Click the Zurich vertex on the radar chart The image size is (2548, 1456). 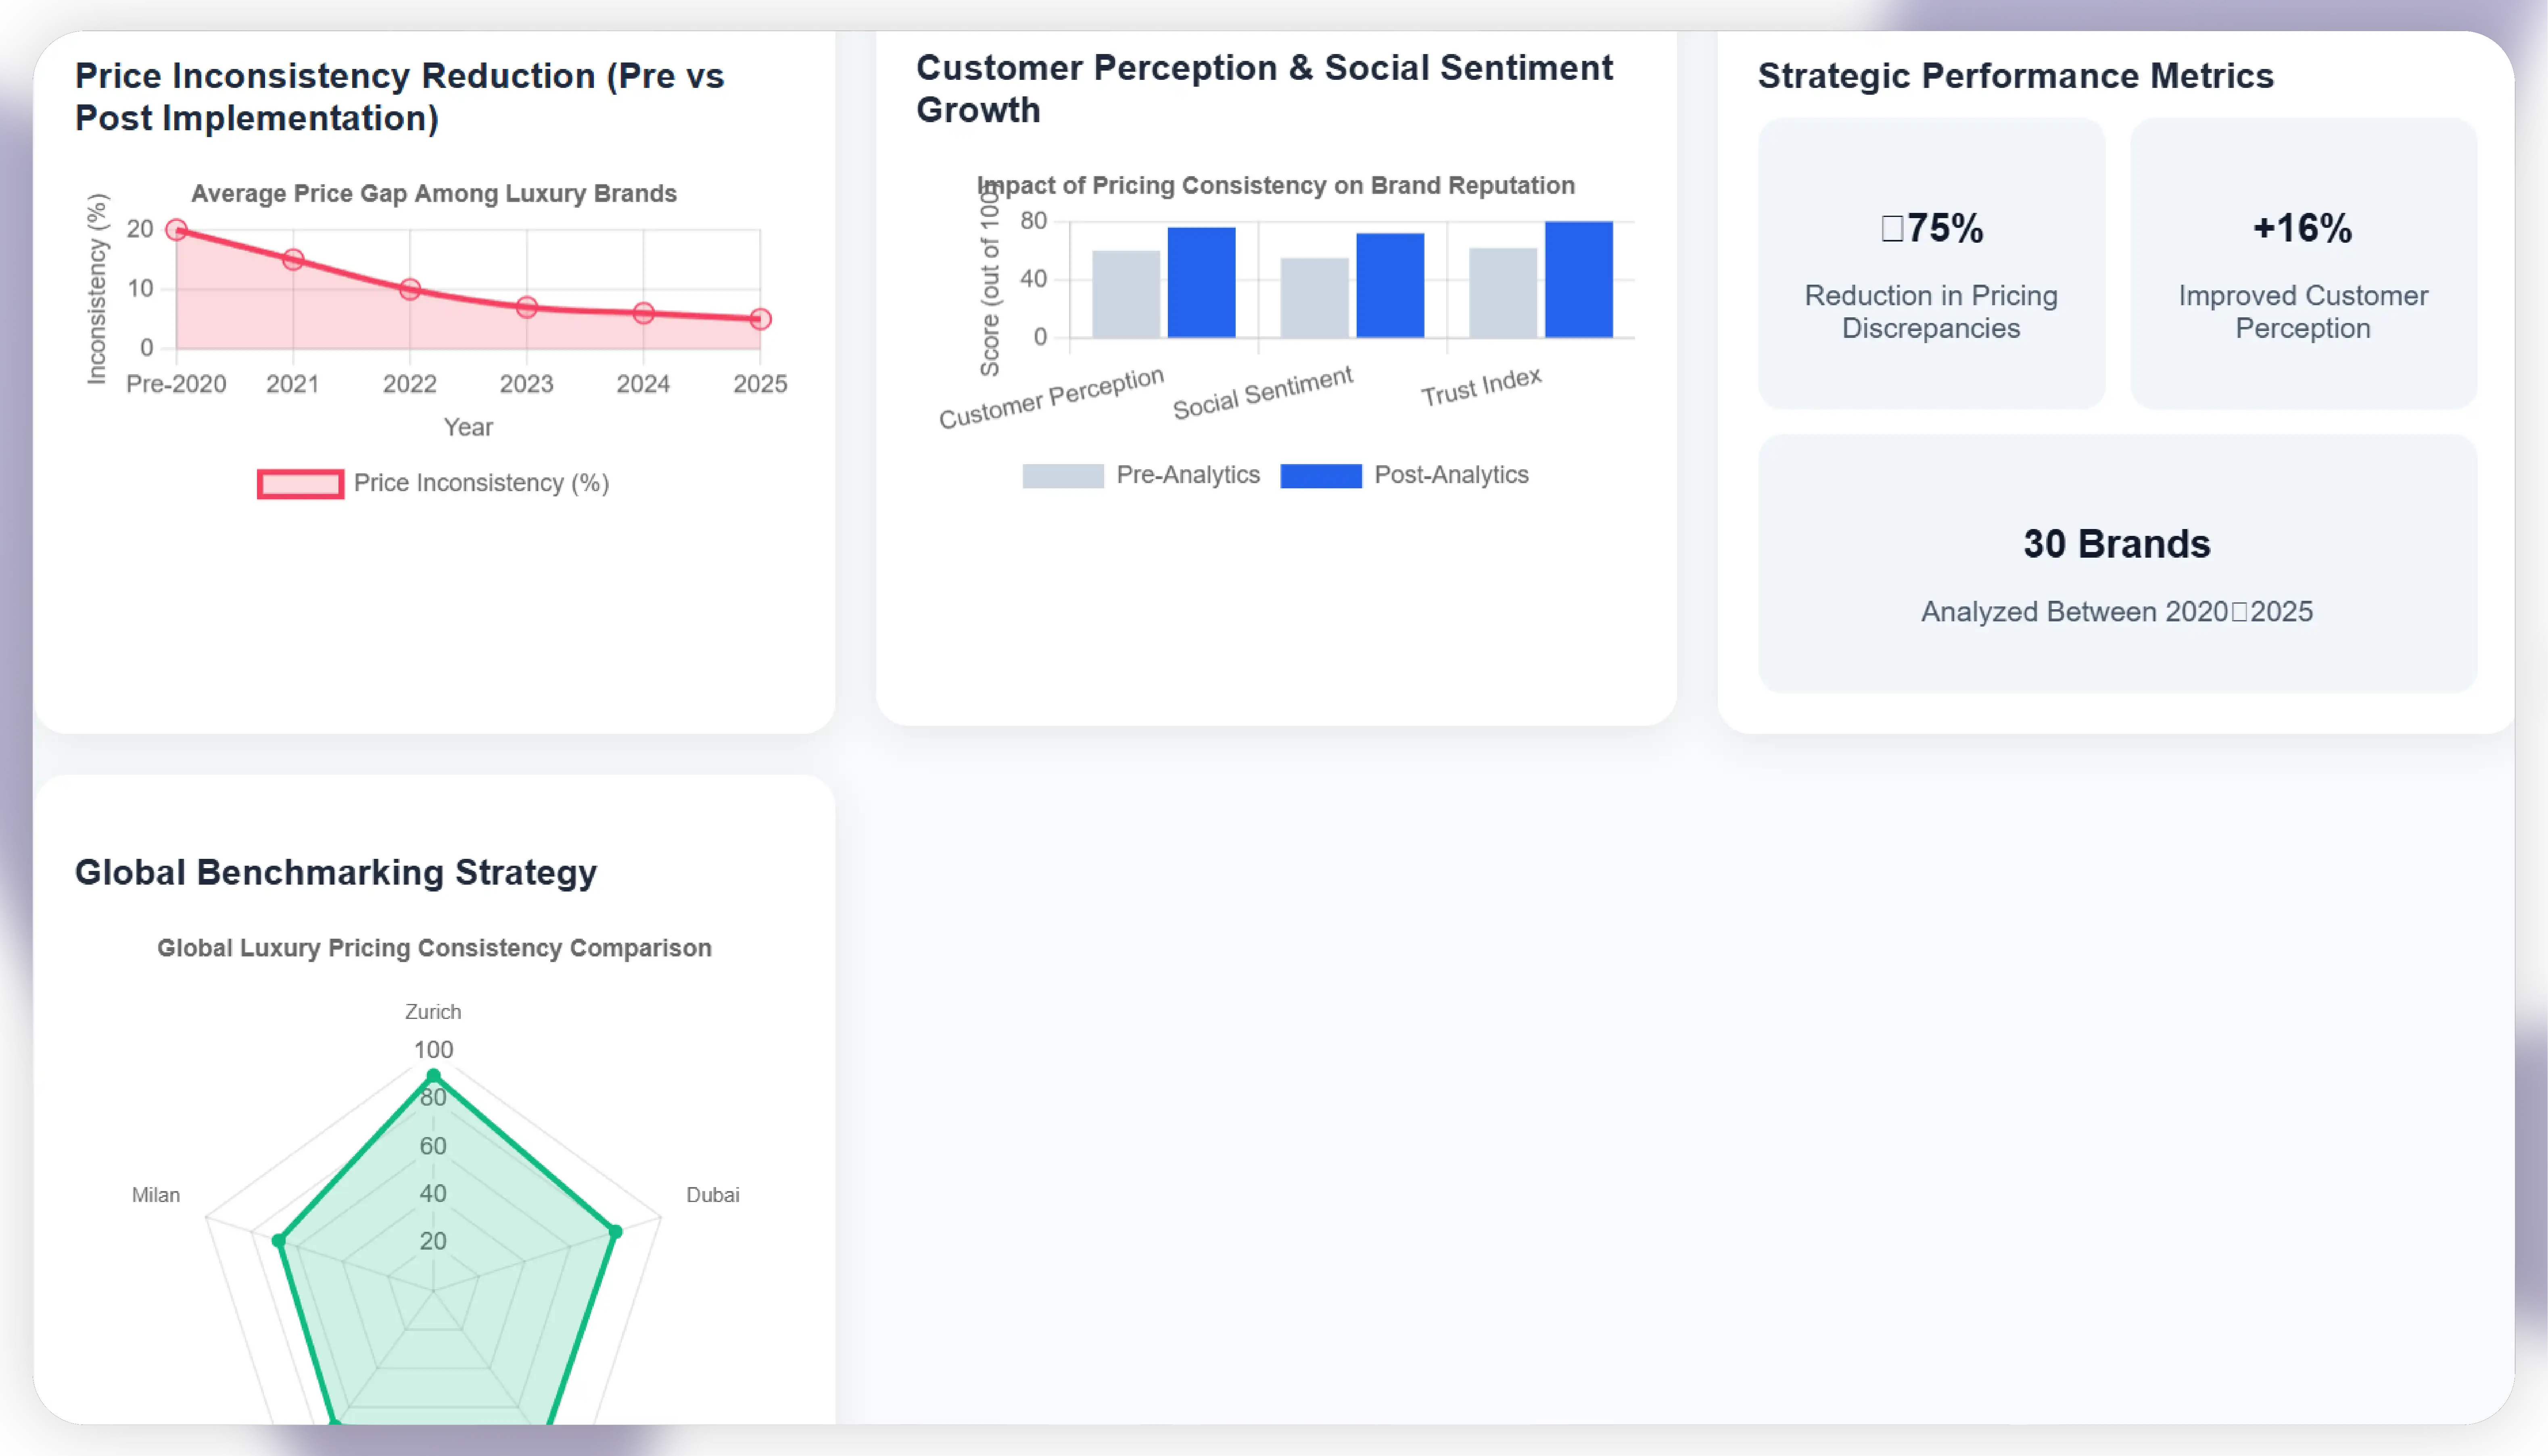coord(433,1076)
